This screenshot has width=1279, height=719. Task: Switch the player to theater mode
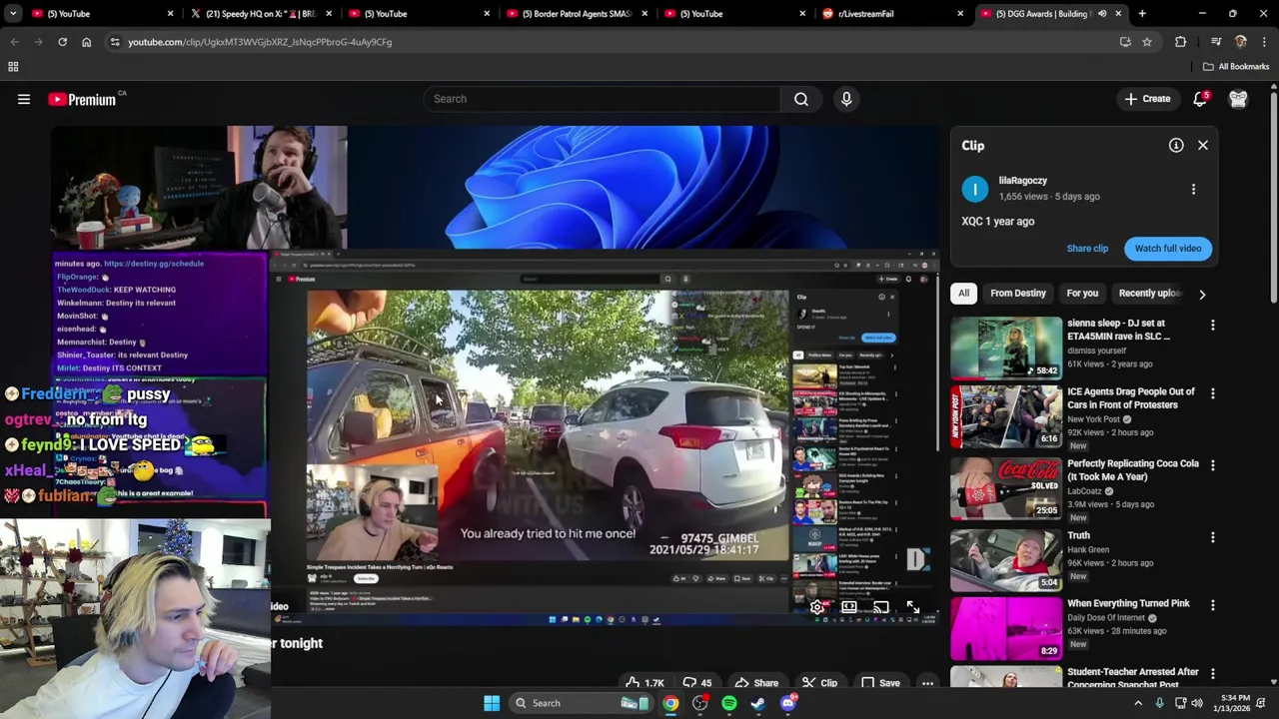849,607
